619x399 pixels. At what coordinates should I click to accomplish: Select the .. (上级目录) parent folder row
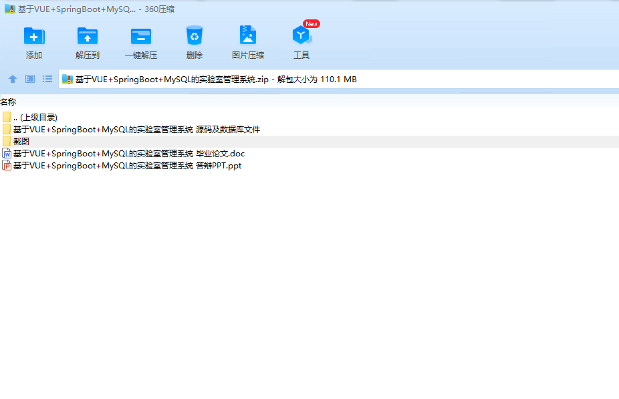pos(309,117)
